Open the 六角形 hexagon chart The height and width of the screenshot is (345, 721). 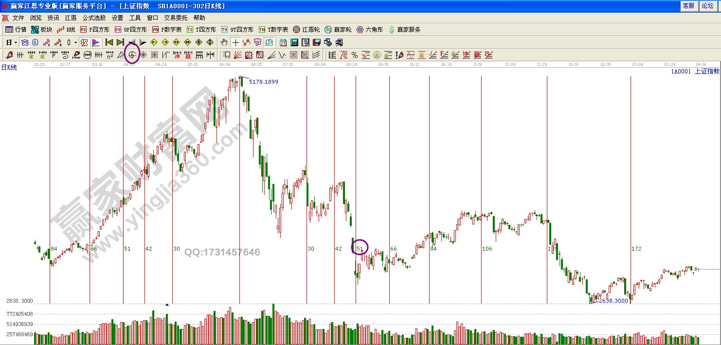point(370,30)
